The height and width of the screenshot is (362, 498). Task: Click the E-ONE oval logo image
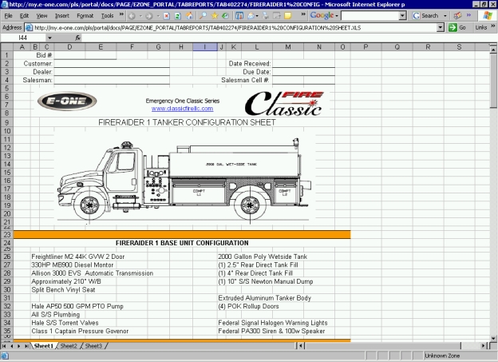coord(67,101)
